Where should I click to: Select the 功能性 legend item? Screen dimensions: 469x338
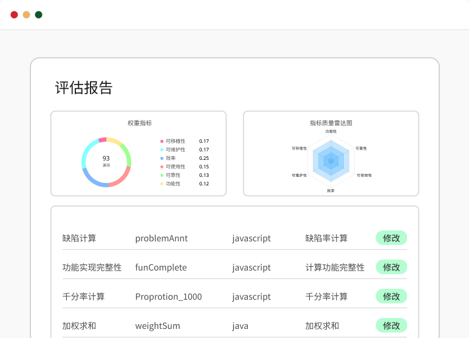tap(173, 184)
